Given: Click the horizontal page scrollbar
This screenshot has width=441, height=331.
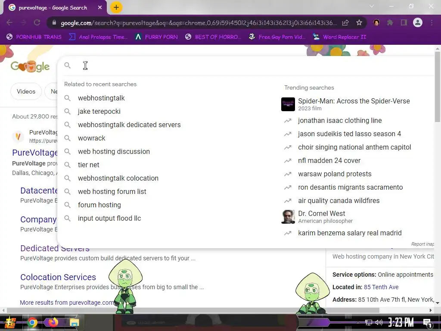Looking at the screenshot, I should (193, 310).
